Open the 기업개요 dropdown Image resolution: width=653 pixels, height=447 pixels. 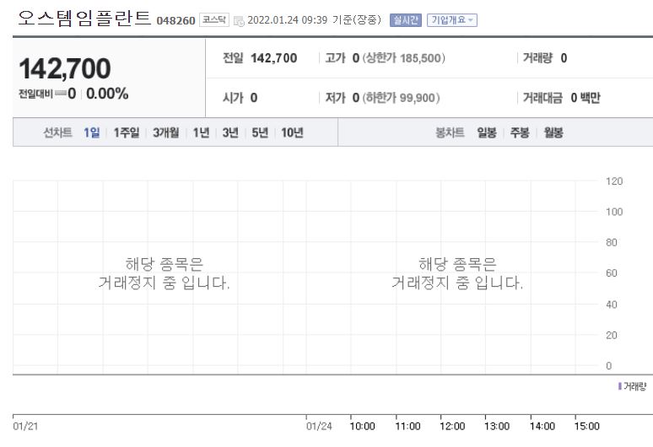(452, 20)
